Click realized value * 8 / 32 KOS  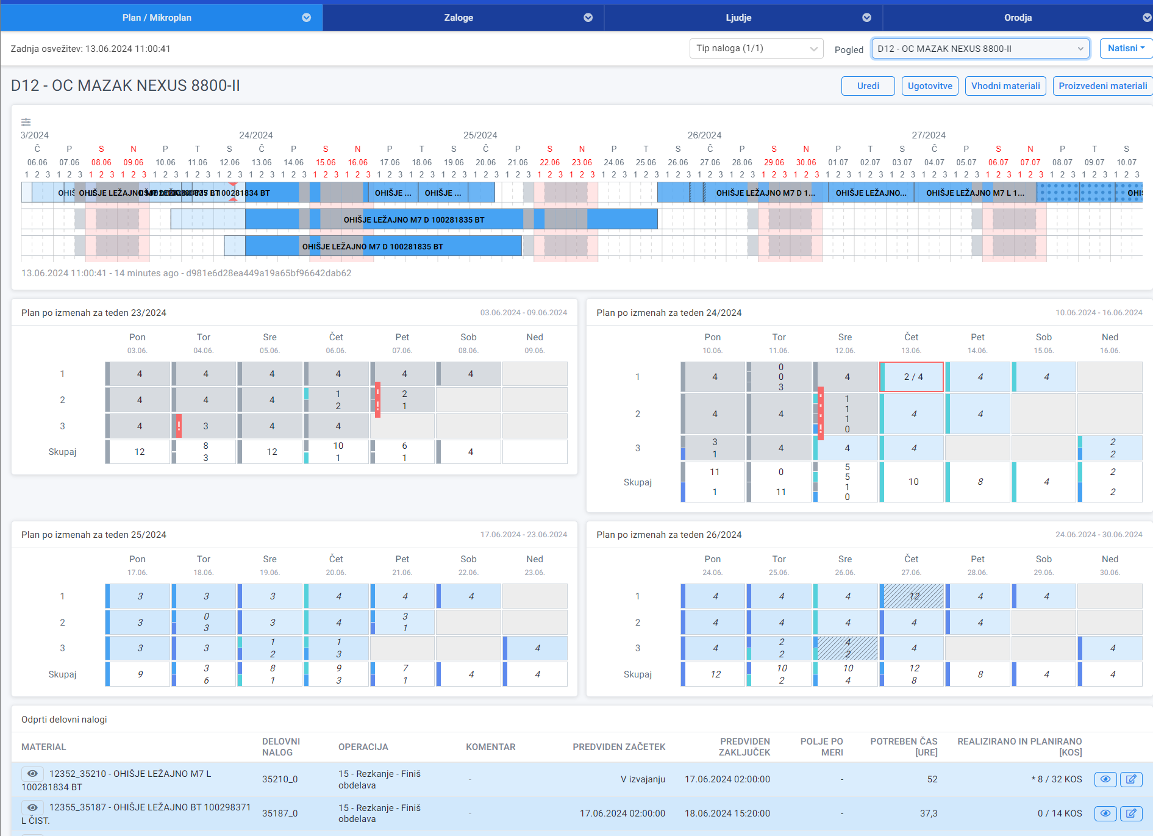click(1057, 779)
